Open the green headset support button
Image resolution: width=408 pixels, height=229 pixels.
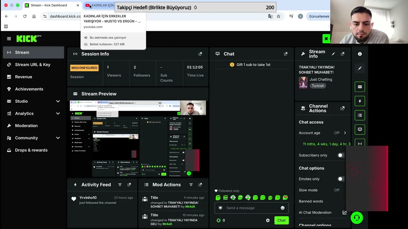[x=357, y=218]
